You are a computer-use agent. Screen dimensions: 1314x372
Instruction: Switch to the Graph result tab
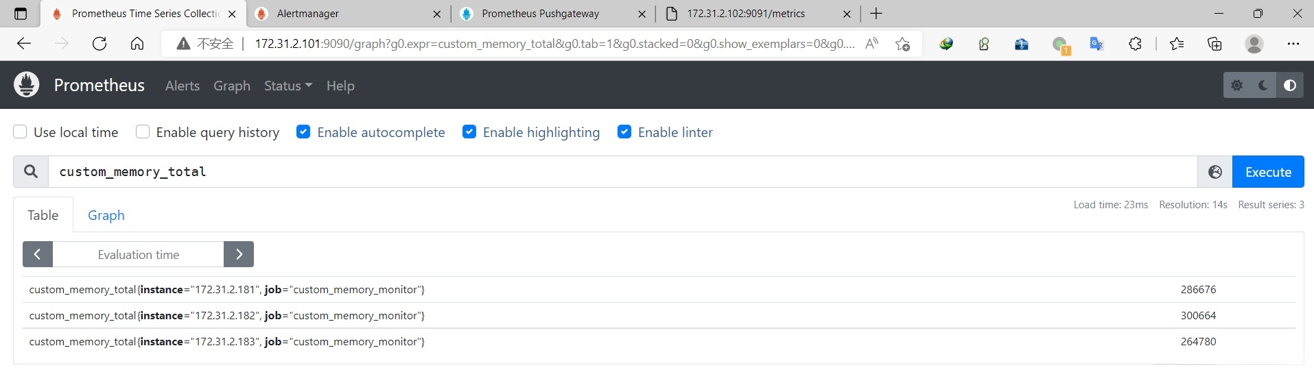click(x=106, y=215)
